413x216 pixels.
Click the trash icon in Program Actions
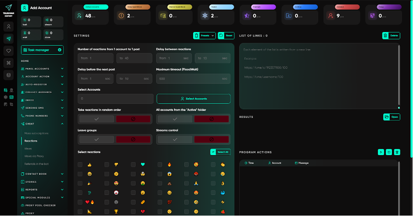pos(397,152)
